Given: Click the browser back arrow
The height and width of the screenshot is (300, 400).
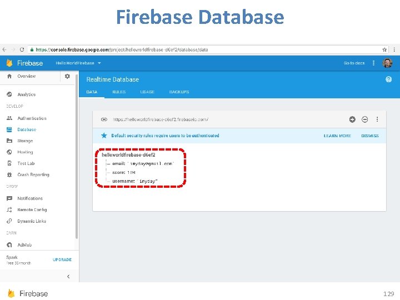Looking at the screenshot, I should point(4,49).
